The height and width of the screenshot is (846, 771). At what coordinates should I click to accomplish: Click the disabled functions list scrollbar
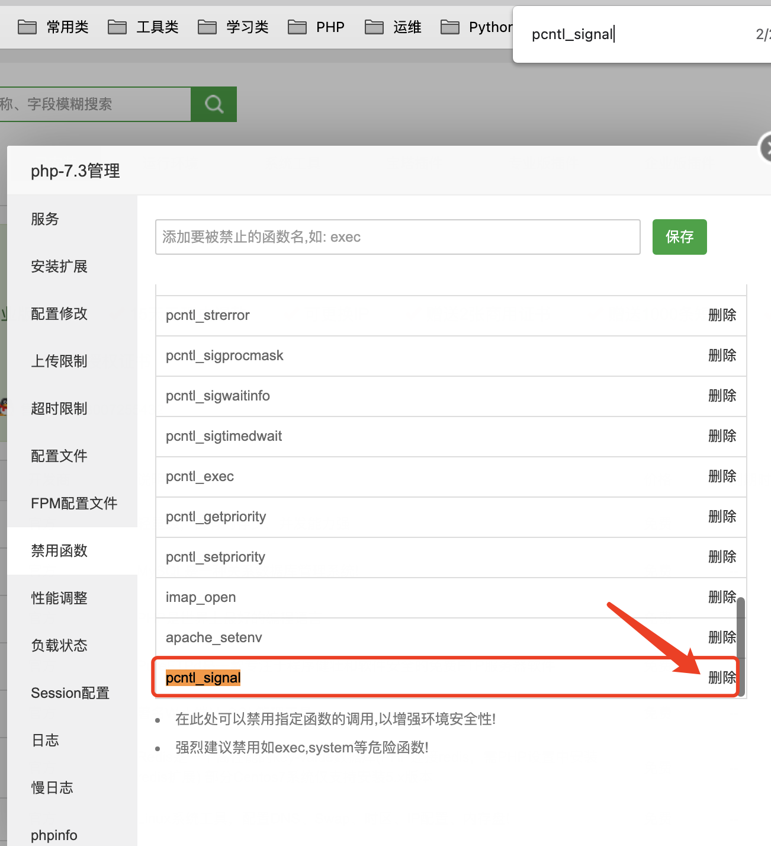coord(741,647)
